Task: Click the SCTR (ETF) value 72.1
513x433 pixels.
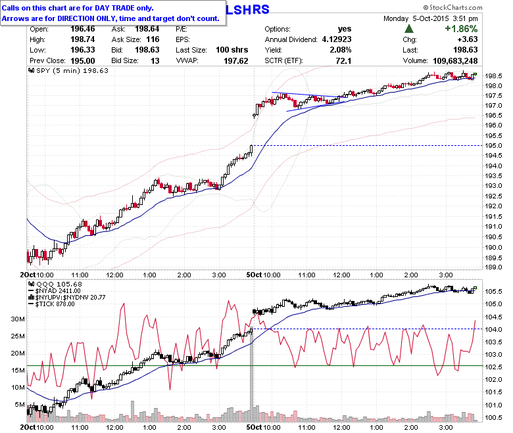Action: coord(343,61)
